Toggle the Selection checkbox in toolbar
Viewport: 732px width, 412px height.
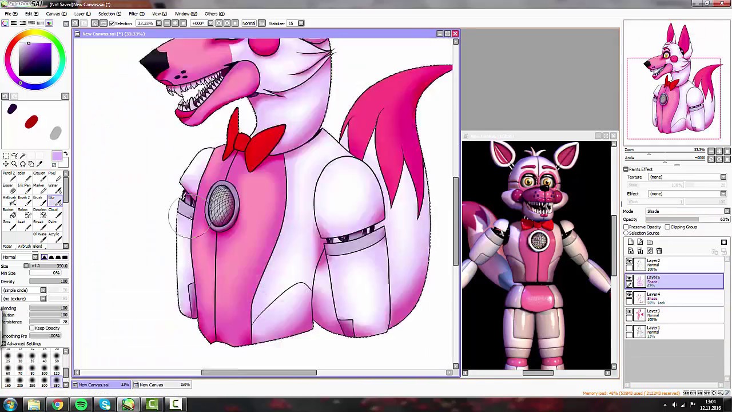coord(112,23)
